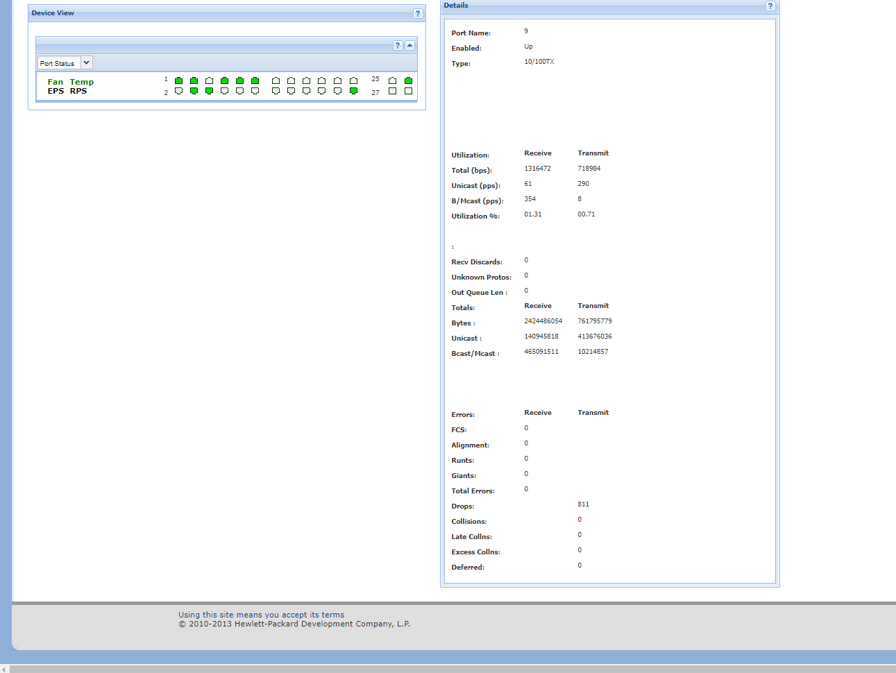Select port 1 icon in device view
The image size is (896, 673).
178,80
